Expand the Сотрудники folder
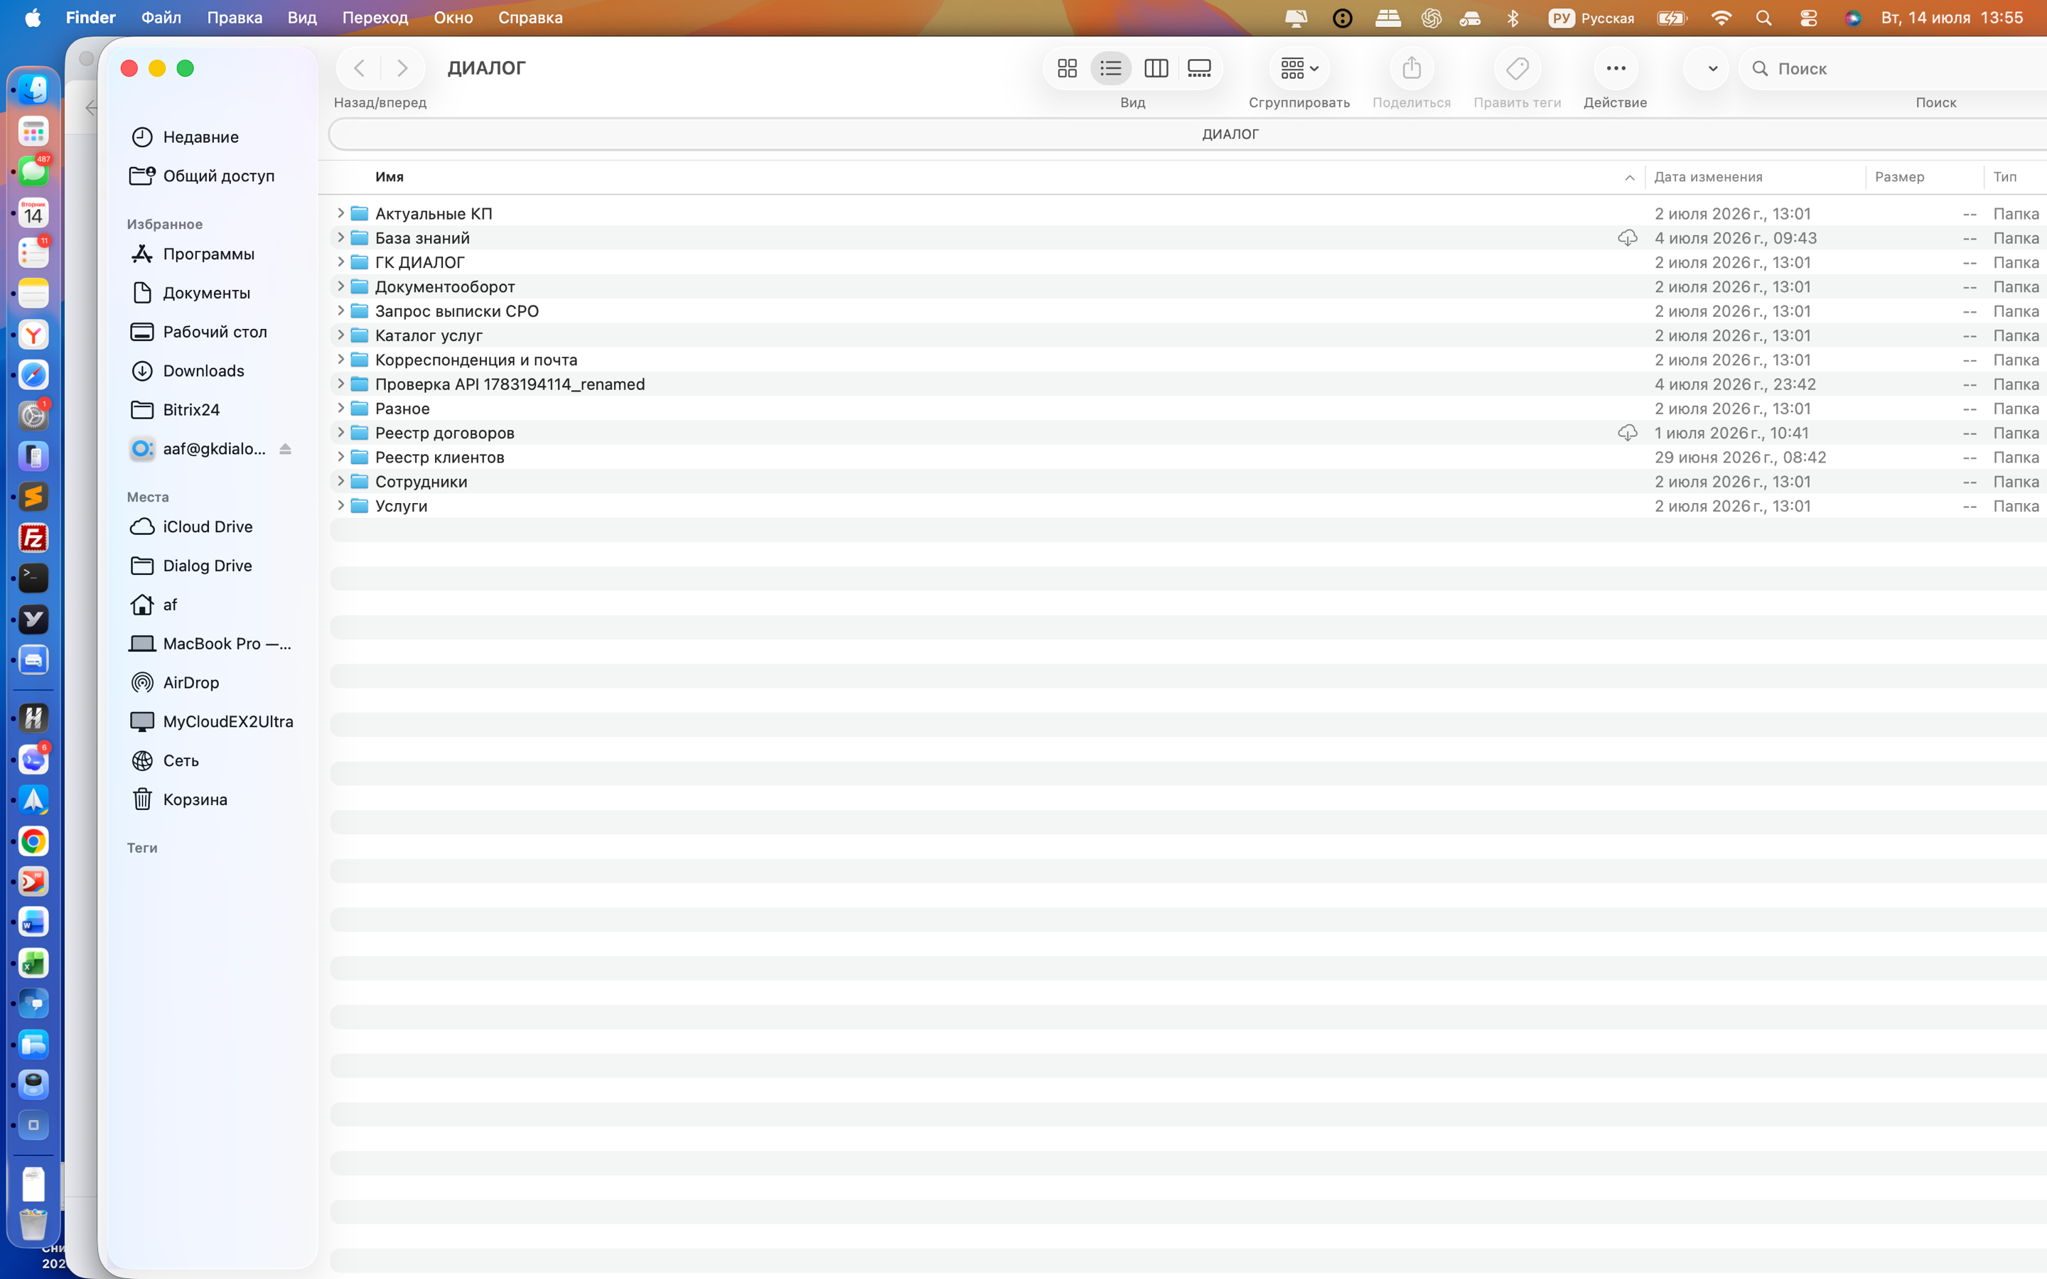 [x=341, y=481]
